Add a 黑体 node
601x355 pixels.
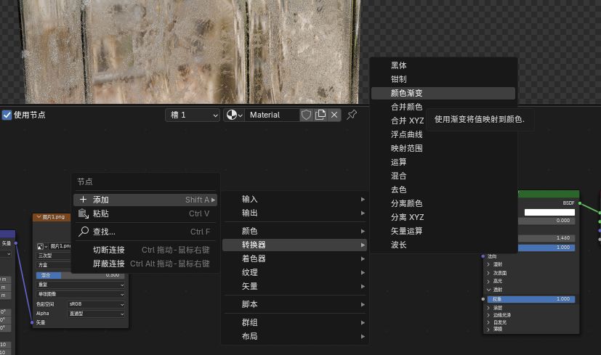(443, 65)
